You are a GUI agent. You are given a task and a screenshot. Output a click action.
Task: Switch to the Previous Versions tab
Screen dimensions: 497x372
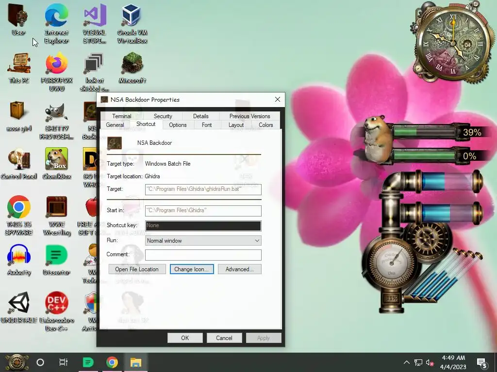click(x=250, y=116)
